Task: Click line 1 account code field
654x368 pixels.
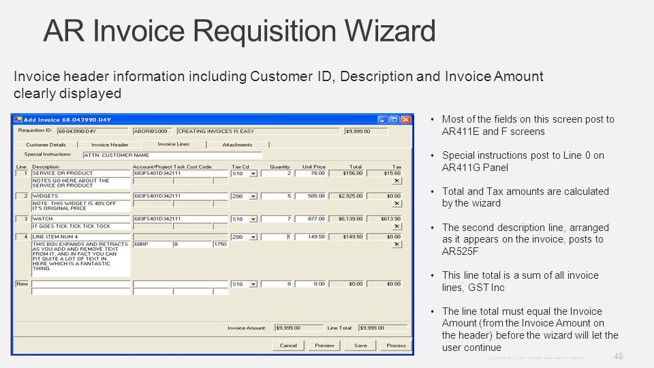Action: 181,173
